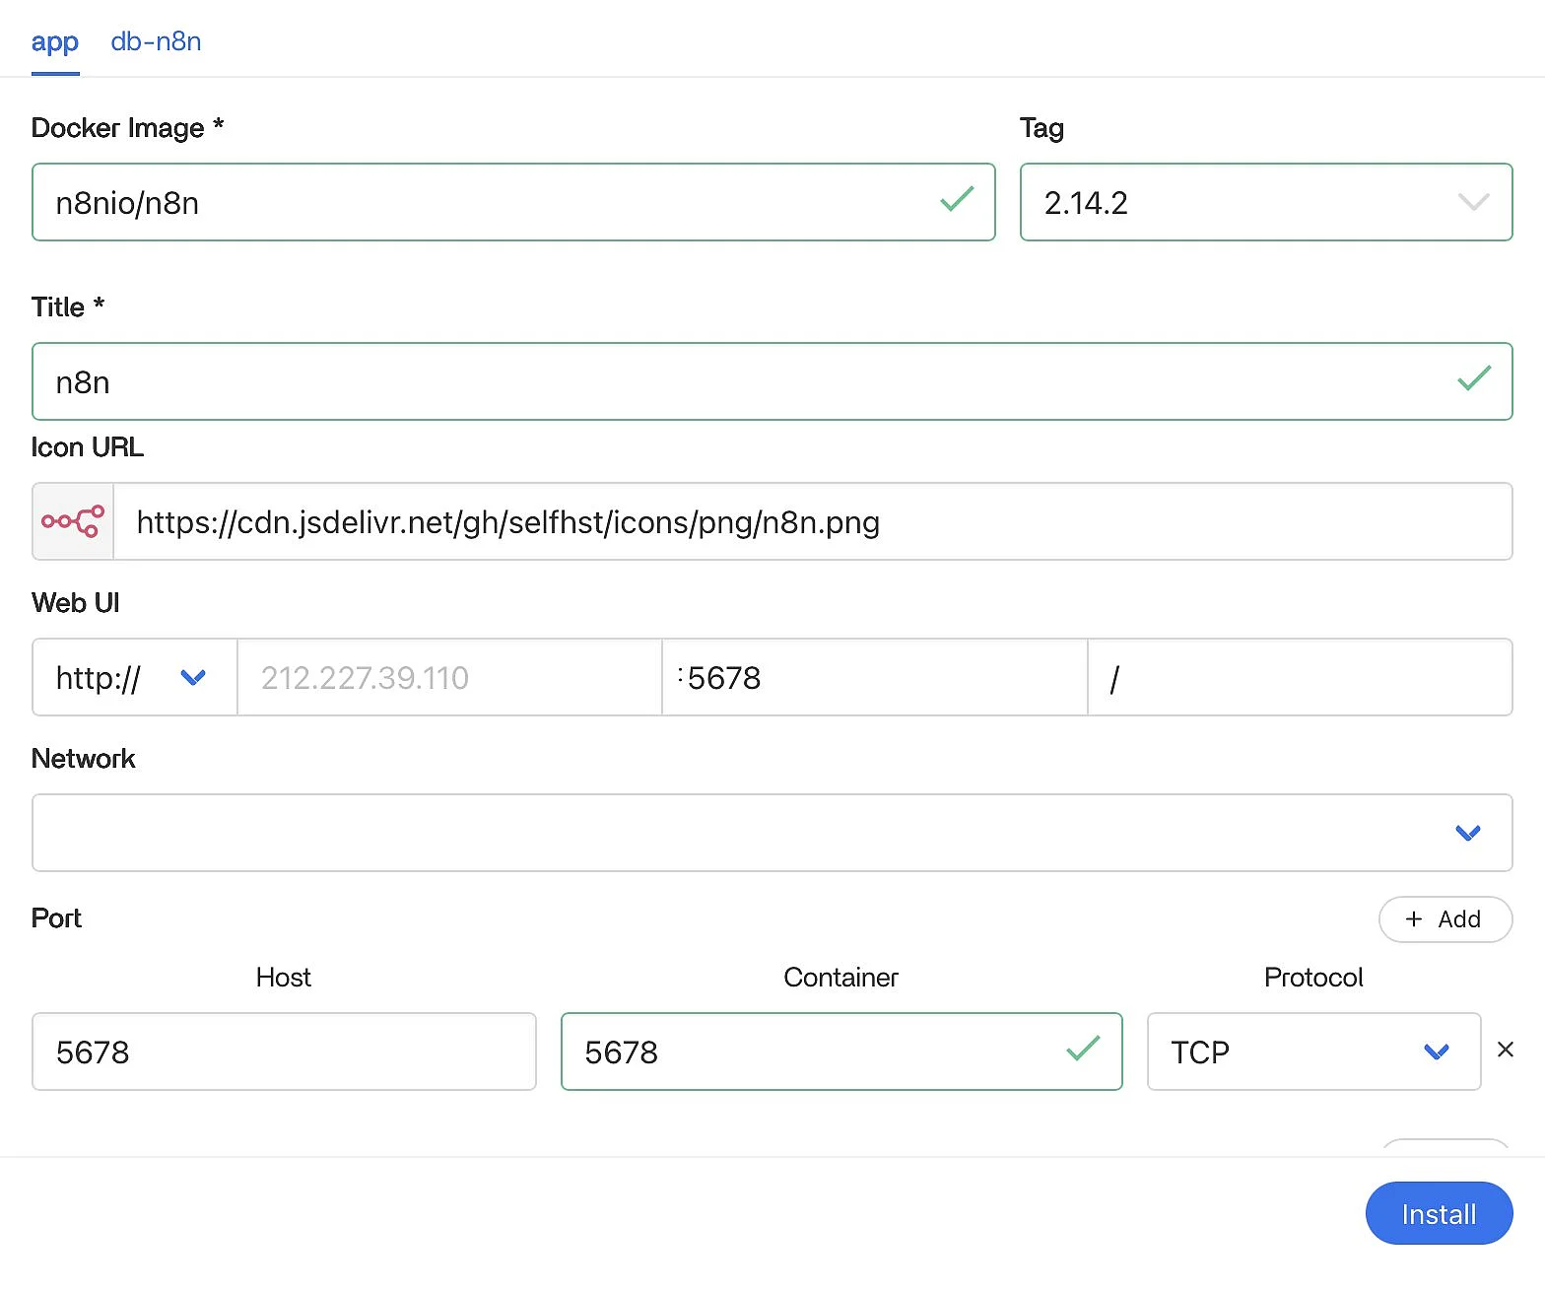Open the Tag dropdown showing 2.14.2
The width and height of the screenshot is (1545, 1289).
pos(1266,202)
